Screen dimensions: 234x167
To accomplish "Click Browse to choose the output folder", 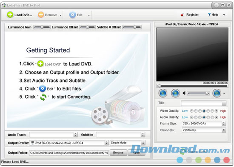I will point(118,153).
